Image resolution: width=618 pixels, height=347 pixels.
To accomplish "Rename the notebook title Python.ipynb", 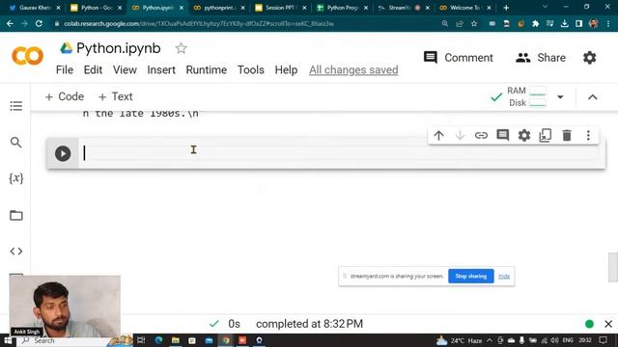I will pos(119,48).
